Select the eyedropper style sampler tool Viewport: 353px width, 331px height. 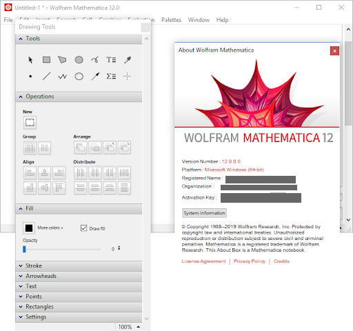pos(128,60)
